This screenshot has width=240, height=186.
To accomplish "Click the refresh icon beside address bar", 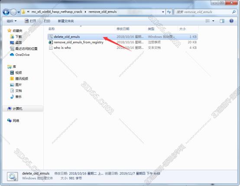I will click(169, 12).
